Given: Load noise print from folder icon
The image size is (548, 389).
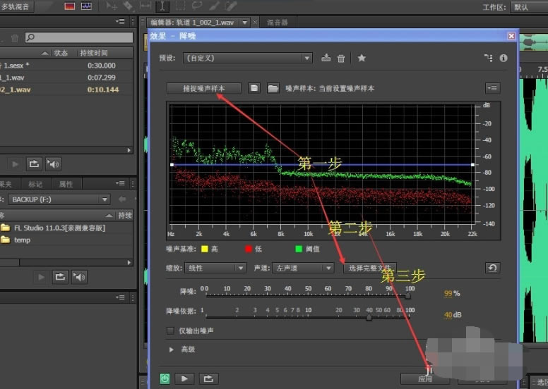Looking at the screenshot, I should [x=272, y=88].
